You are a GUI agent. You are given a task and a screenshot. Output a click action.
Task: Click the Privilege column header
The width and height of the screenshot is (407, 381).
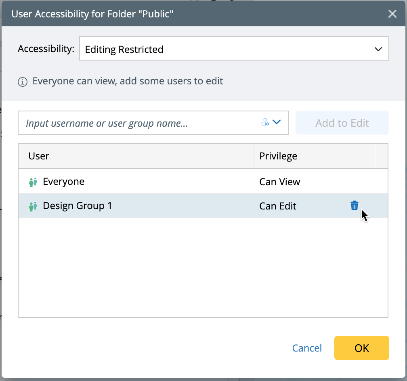click(x=278, y=156)
